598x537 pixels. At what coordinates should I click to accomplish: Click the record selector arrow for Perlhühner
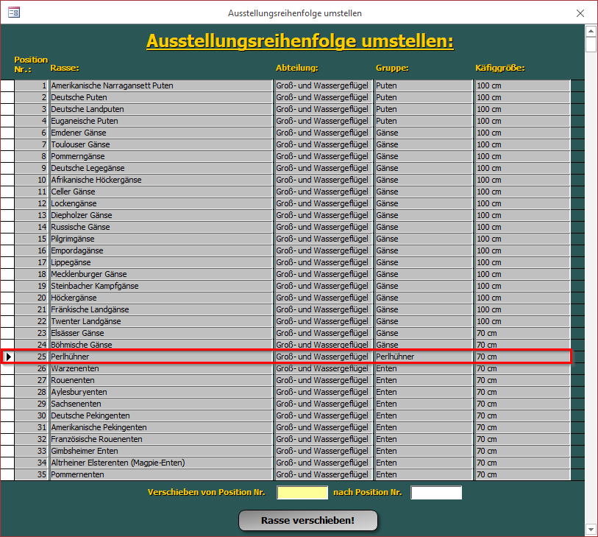pos(7,357)
